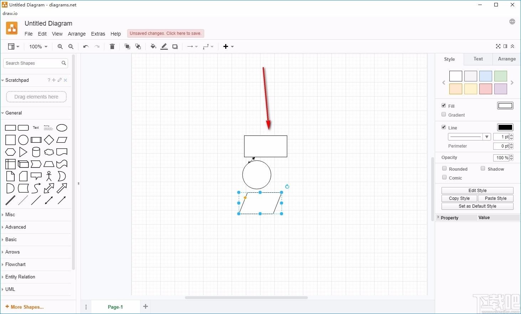Switch to the Text tab
The height and width of the screenshot is (314, 521).
(x=478, y=59)
